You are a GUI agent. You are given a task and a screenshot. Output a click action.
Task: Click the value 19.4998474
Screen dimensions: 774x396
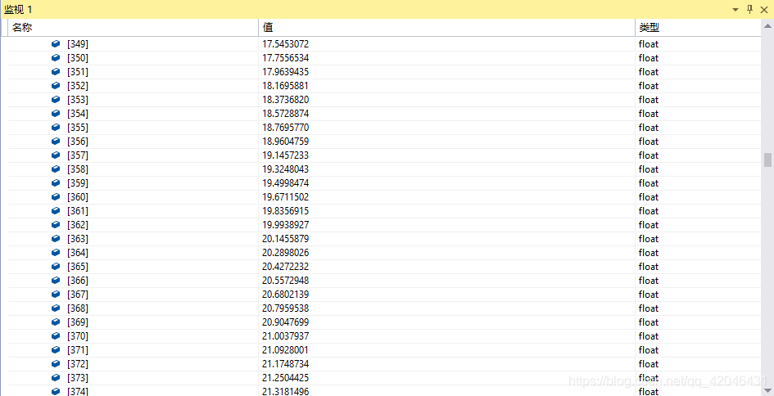[285, 183]
